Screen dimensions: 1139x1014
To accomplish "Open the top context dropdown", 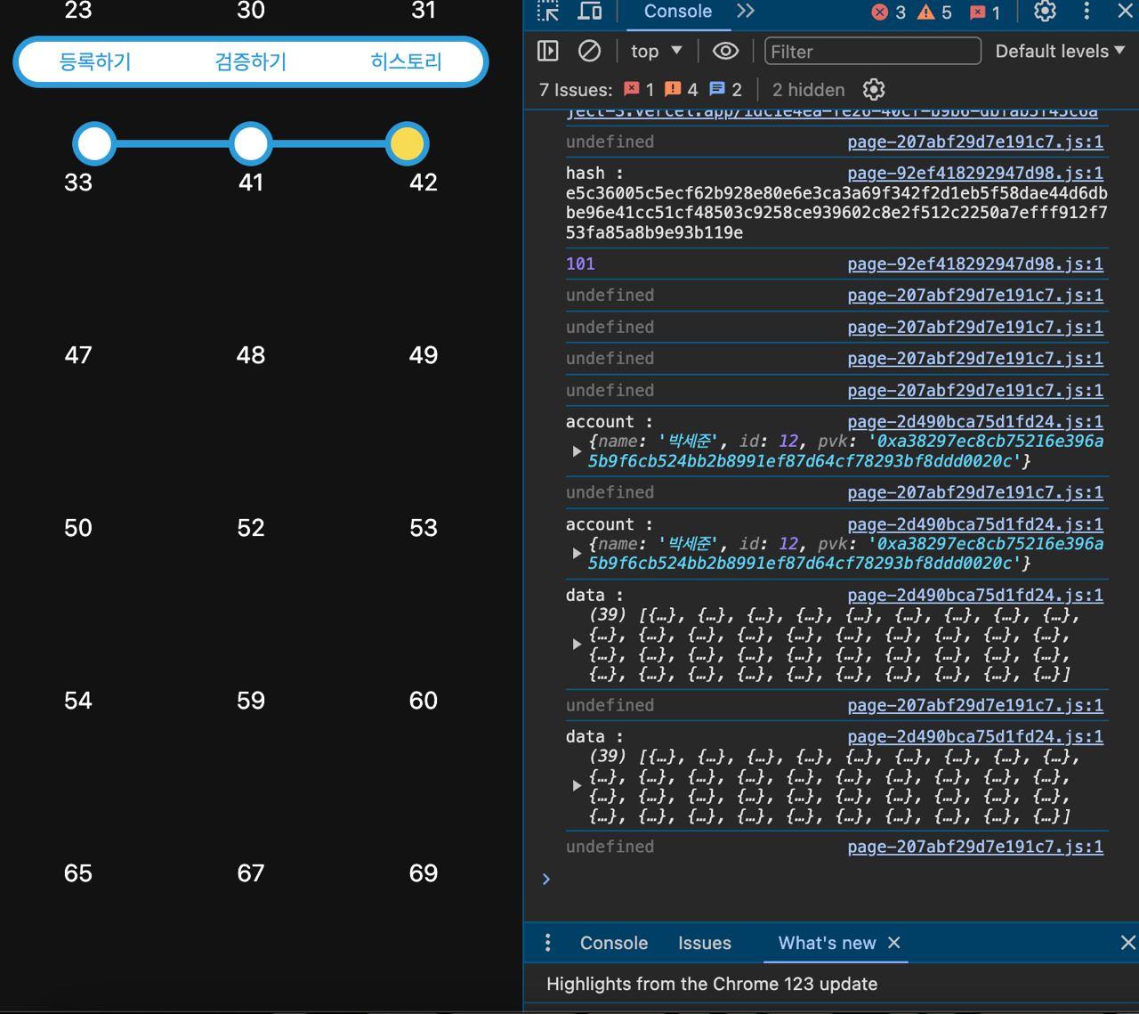I will pyautogui.click(x=657, y=51).
